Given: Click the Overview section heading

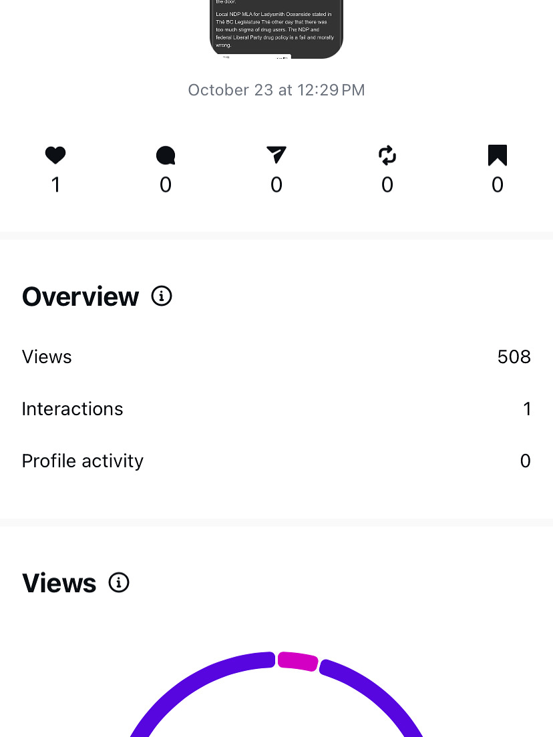Looking at the screenshot, I should point(80,296).
